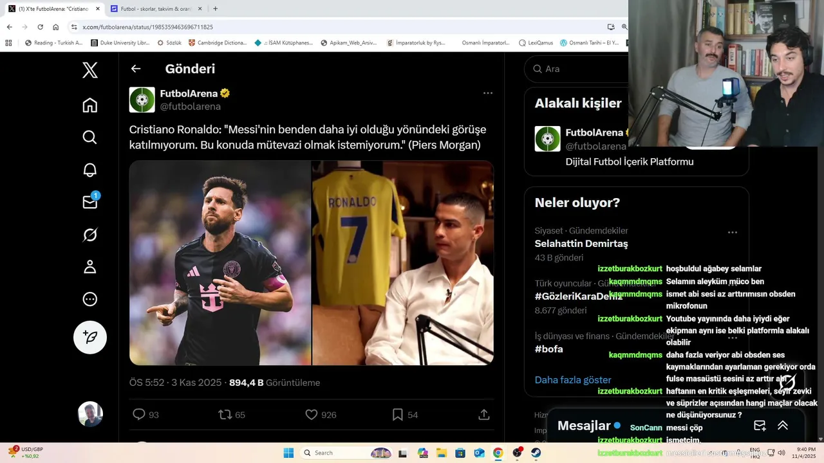The height and width of the screenshot is (463, 824).
Task: Expand the Mesajlar drawer with double chevron
Action: click(x=783, y=426)
